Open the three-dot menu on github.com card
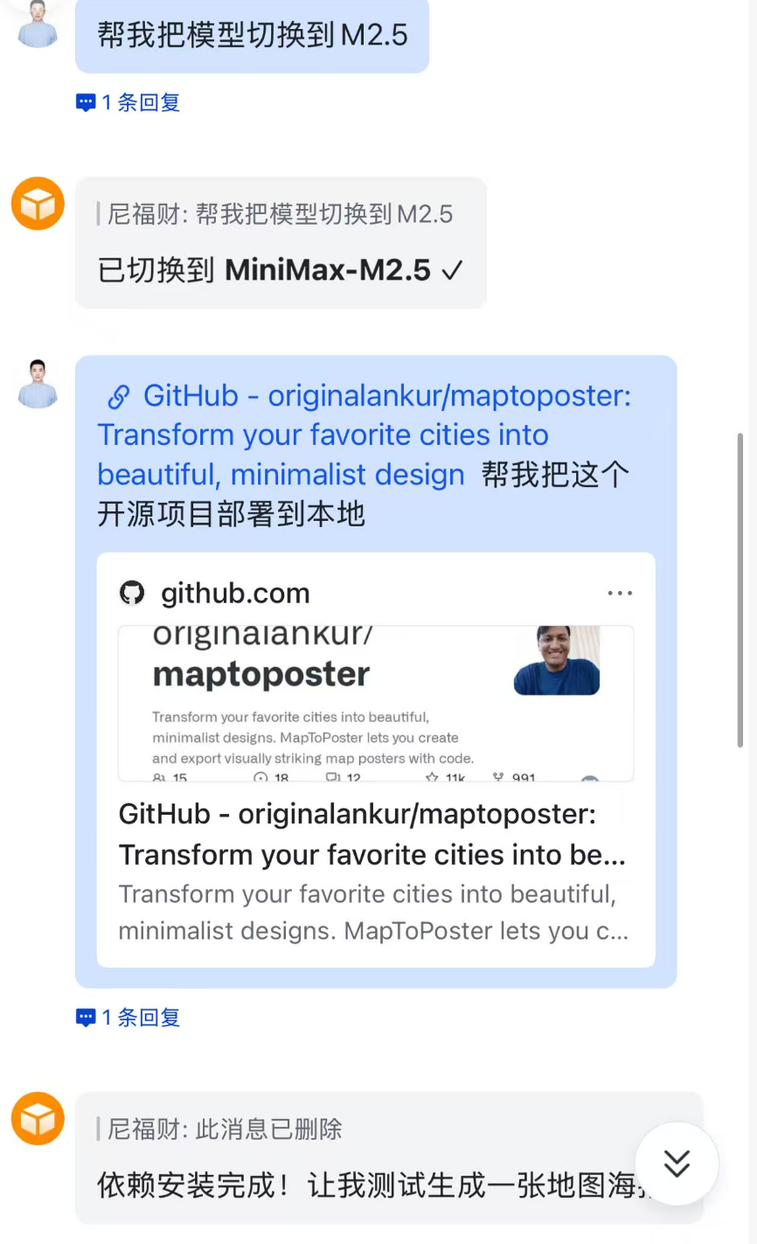 pos(620,594)
